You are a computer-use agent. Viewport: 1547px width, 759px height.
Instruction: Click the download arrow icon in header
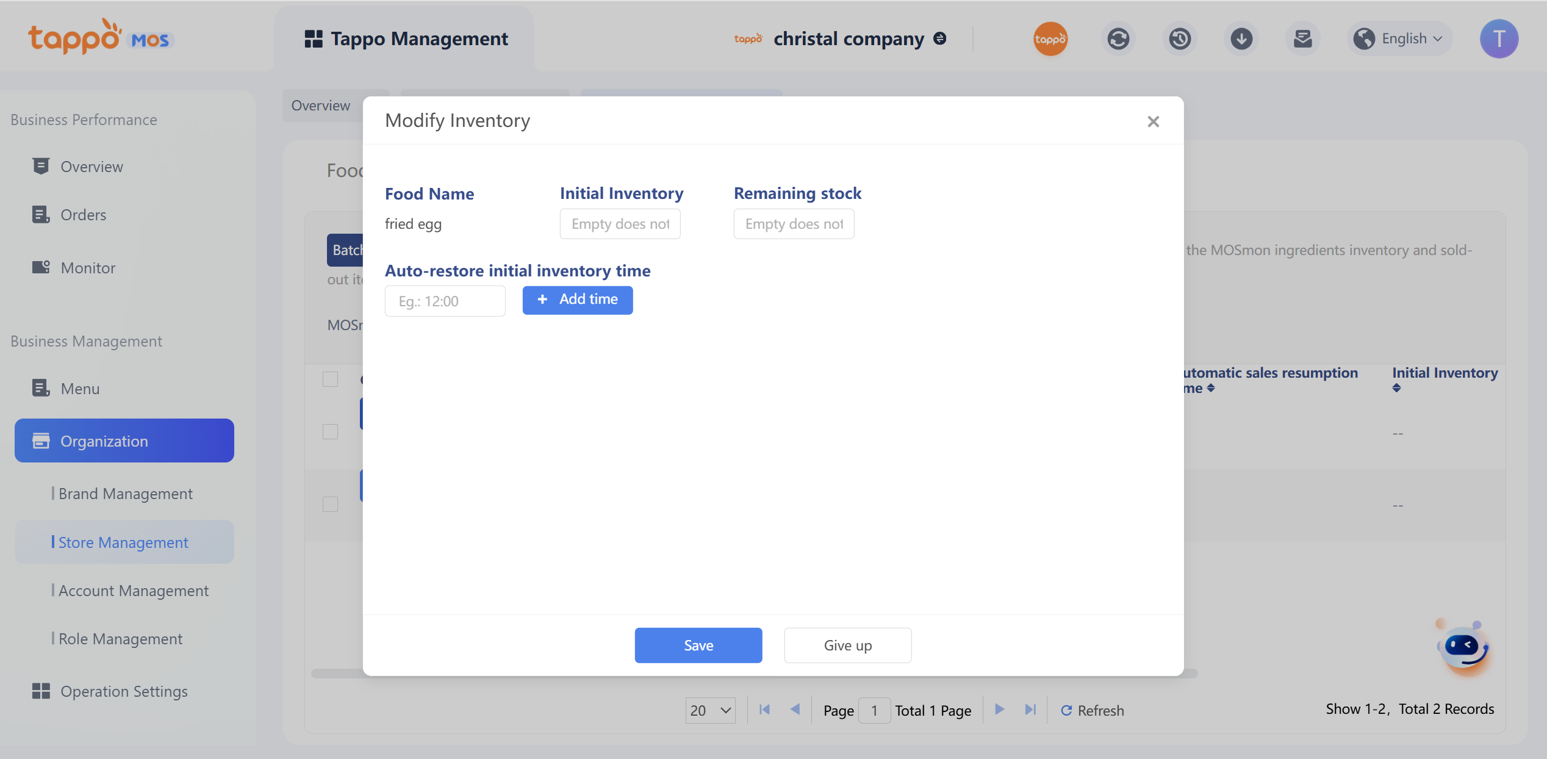1241,39
